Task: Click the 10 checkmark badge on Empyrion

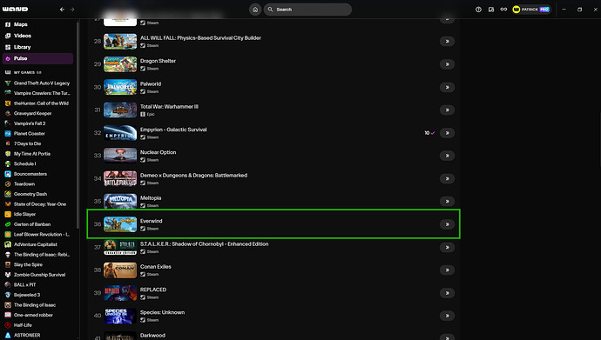Action: click(x=429, y=133)
